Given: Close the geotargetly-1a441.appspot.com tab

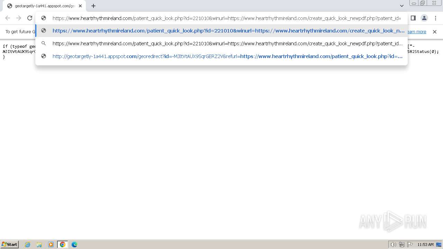Looking at the screenshot, I should [80, 6].
